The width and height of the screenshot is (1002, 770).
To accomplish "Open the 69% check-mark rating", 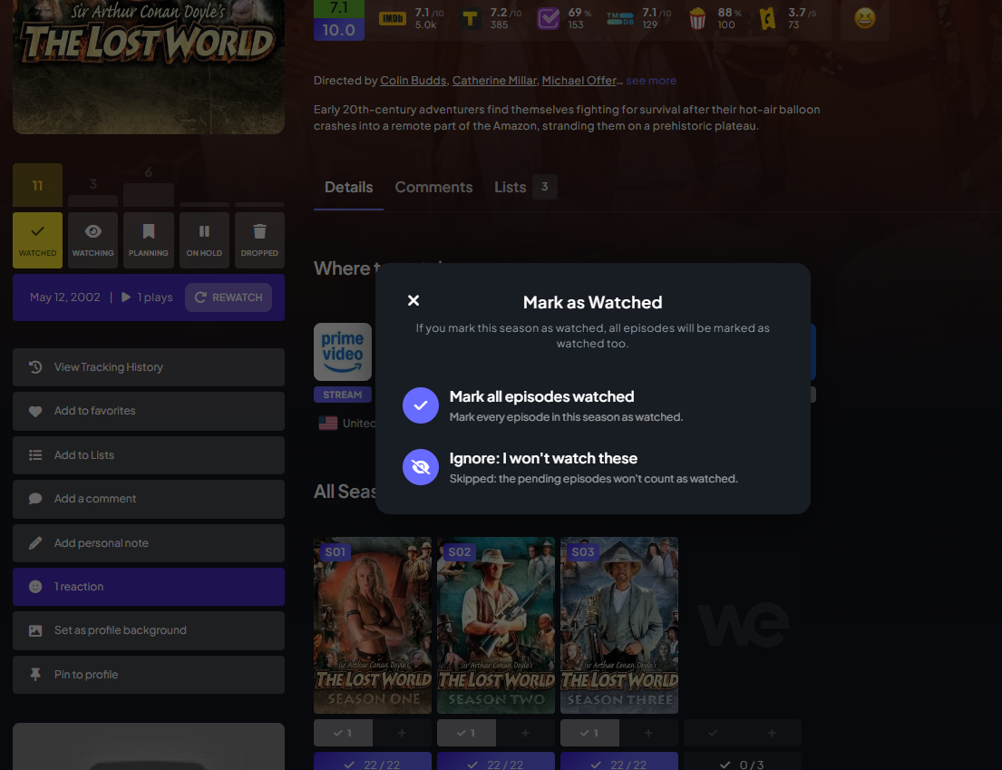I will [x=564, y=18].
